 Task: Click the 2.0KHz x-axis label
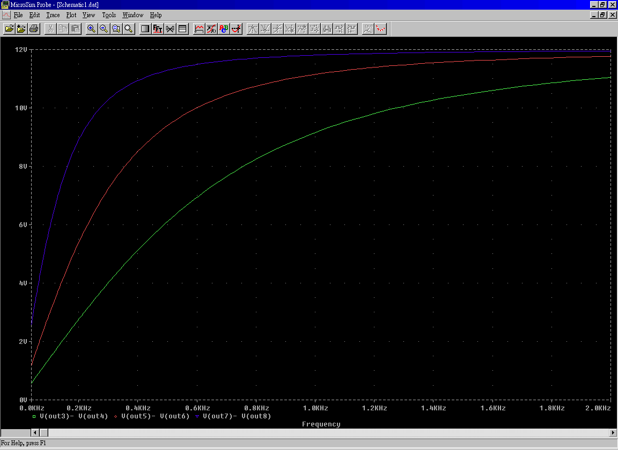[x=598, y=408]
